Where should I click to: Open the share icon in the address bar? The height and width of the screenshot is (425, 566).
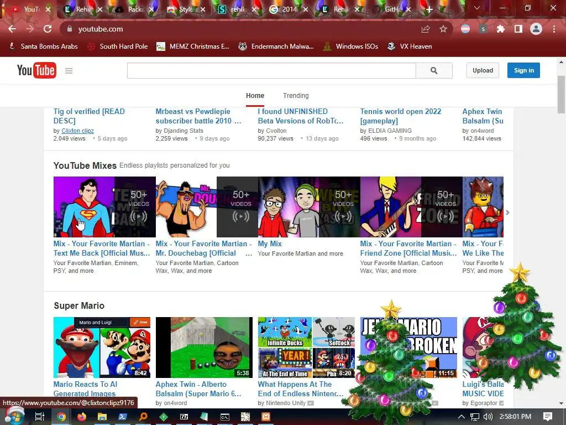426,29
